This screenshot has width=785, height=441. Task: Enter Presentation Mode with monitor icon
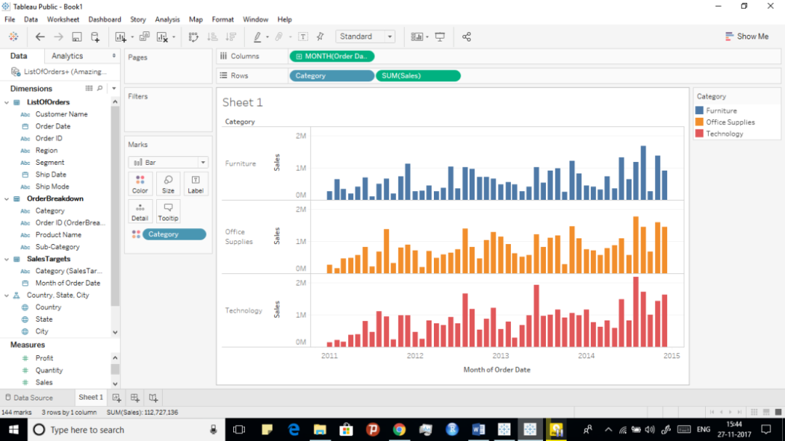(440, 36)
